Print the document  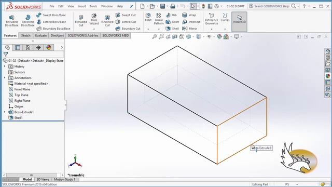click(173, 6)
